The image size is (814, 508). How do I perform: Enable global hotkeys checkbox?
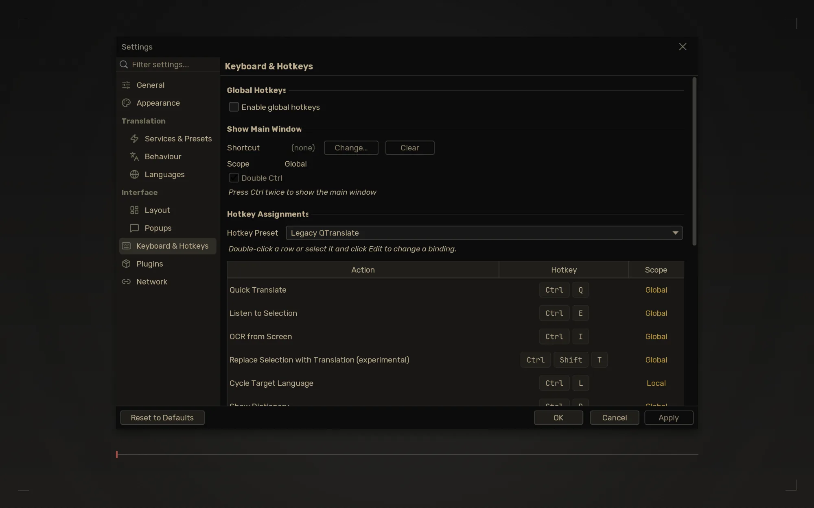(234, 107)
